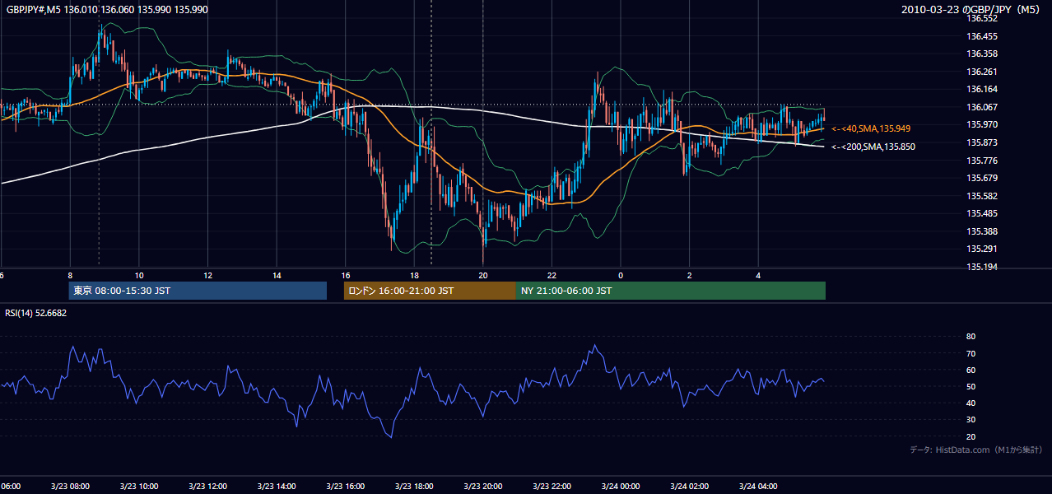
Task: Click hour tick 20 below the price chart
Action: tap(483, 275)
